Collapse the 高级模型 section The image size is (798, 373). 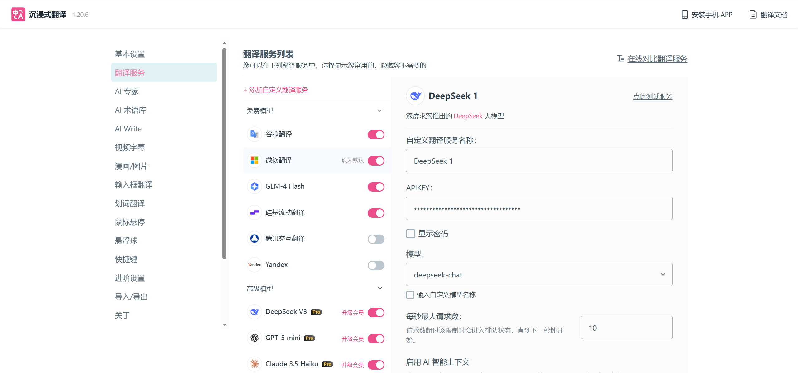(380, 288)
